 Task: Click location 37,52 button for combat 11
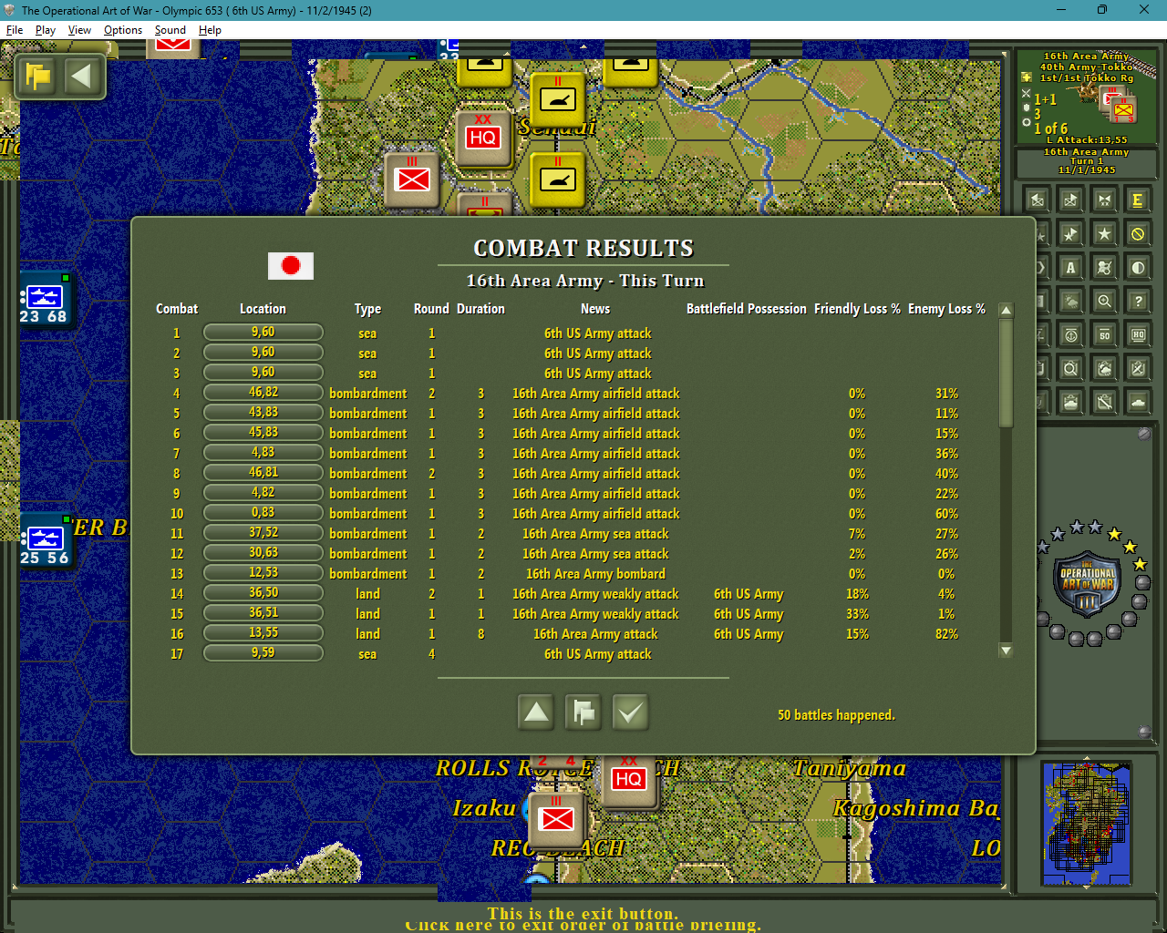click(263, 533)
